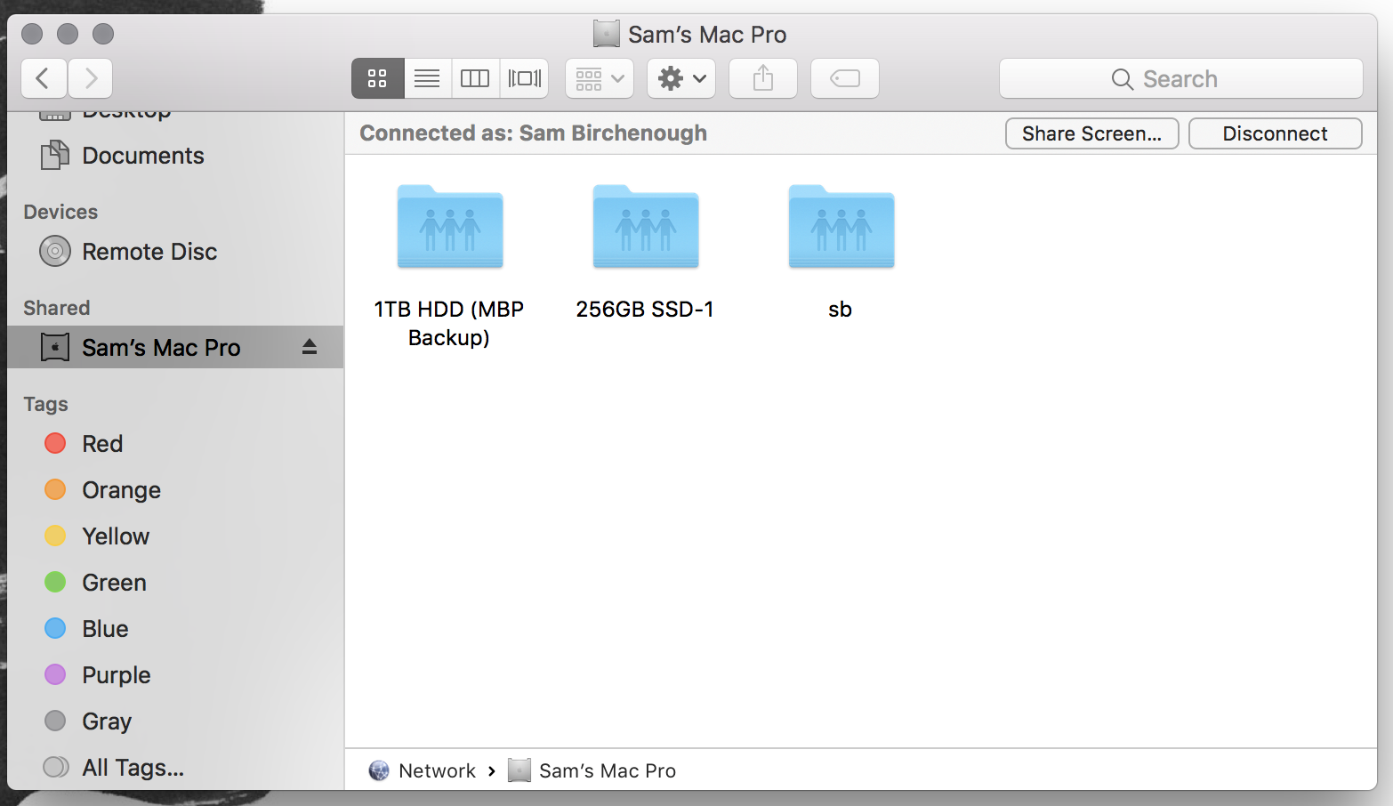Go forward with the right arrow button

click(90, 78)
